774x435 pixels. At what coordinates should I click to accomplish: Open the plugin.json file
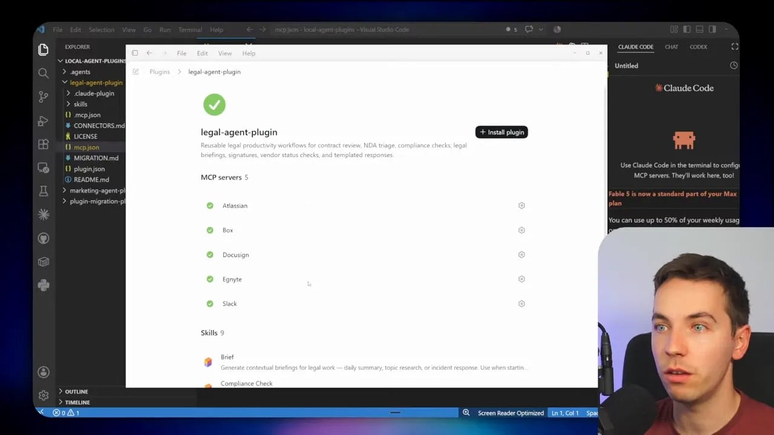click(89, 169)
